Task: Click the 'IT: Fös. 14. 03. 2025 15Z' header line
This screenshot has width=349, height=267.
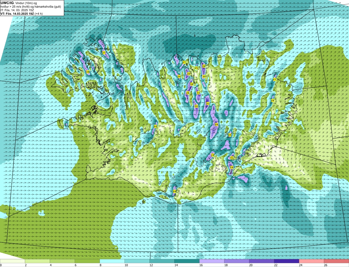Action: click(x=17, y=10)
